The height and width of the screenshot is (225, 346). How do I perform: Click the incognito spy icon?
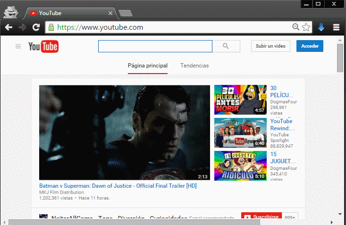point(10,12)
